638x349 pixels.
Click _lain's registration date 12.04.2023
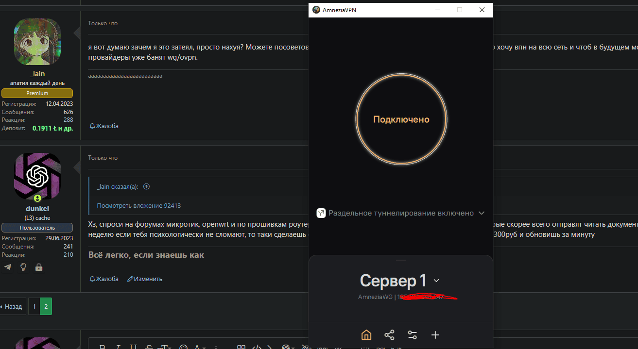59,104
